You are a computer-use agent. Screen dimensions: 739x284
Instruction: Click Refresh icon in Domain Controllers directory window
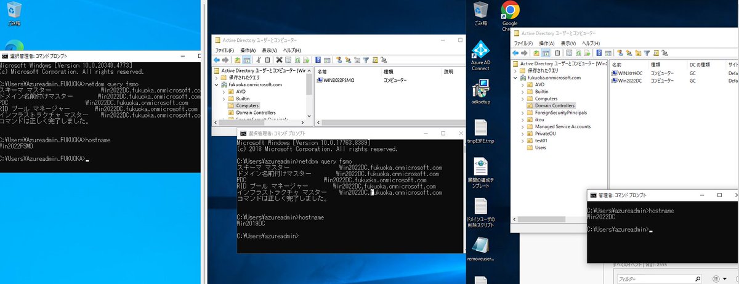point(578,53)
